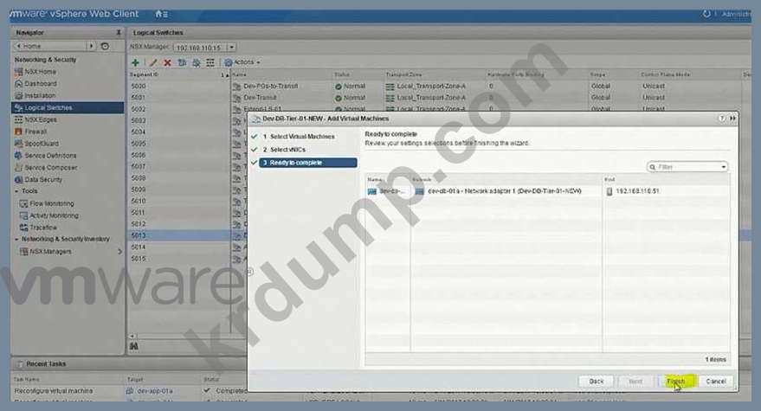Select step 1 Select Virtual Machines
The width and height of the screenshot is (761, 411).
(298, 137)
